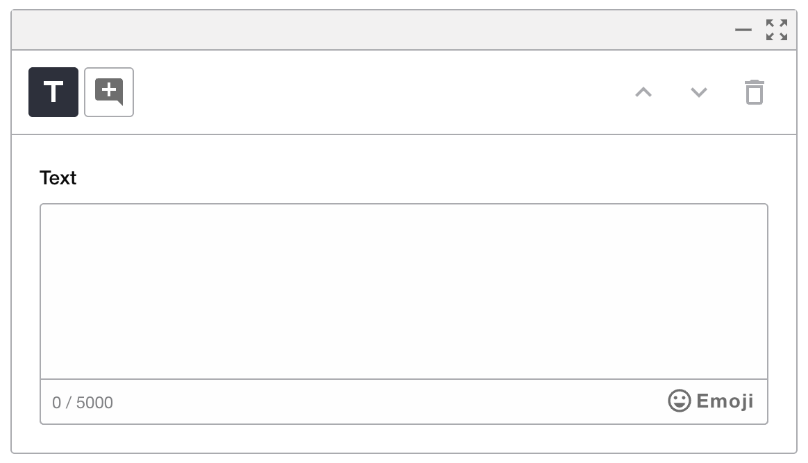Click the "0 / 5000" character counter
The height and width of the screenshot is (463, 808).
point(83,403)
